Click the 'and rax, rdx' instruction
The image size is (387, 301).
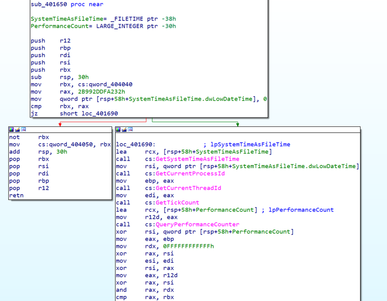pos(145,290)
